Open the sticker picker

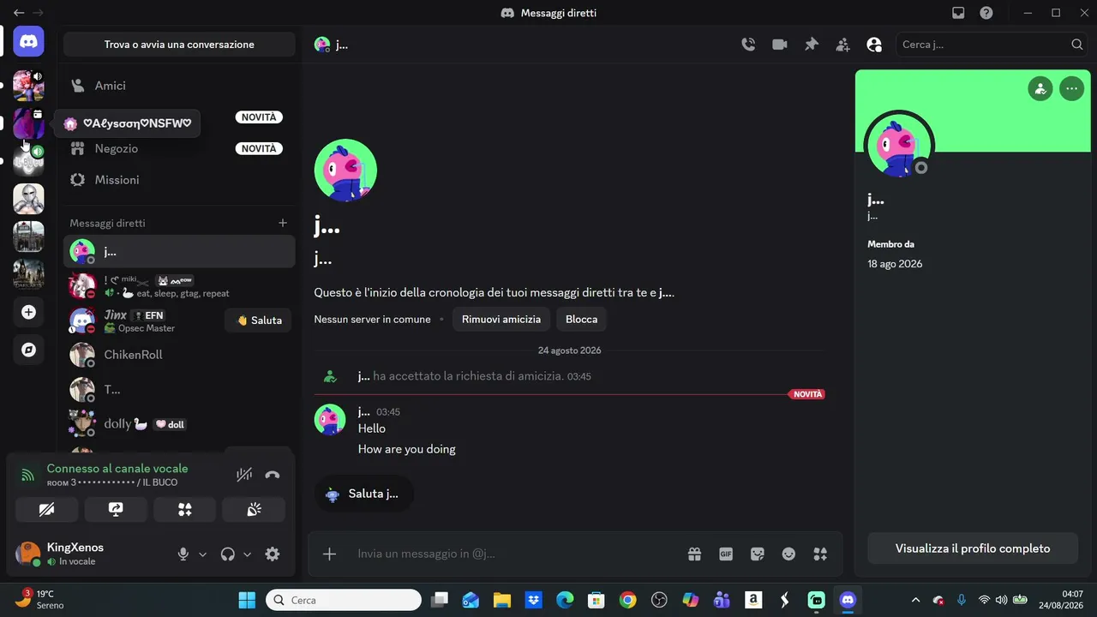[x=758, y=554]
